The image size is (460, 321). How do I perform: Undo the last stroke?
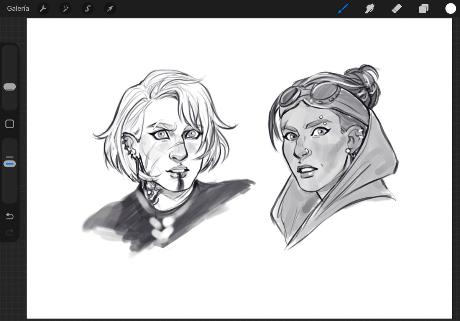[10, 216]
